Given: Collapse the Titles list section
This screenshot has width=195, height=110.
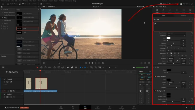Looking at the screenshot, I should point(38,10).
